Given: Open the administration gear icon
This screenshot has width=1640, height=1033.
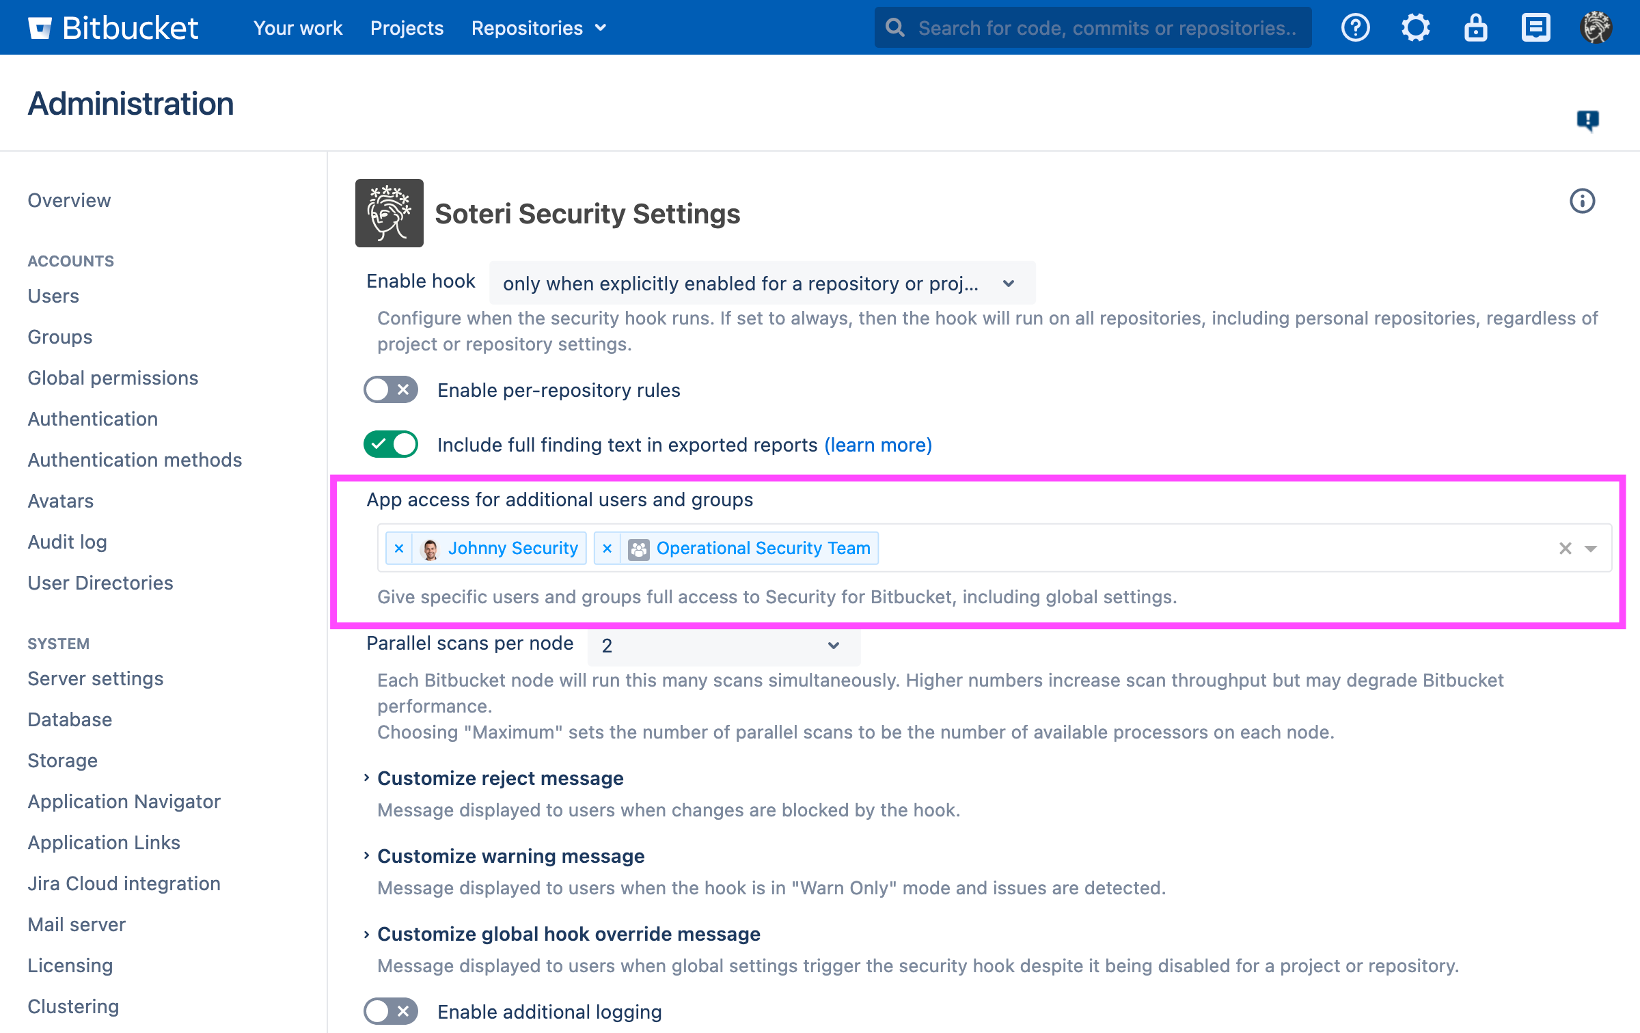Looking at the screenshot, I should (1415, 28).
